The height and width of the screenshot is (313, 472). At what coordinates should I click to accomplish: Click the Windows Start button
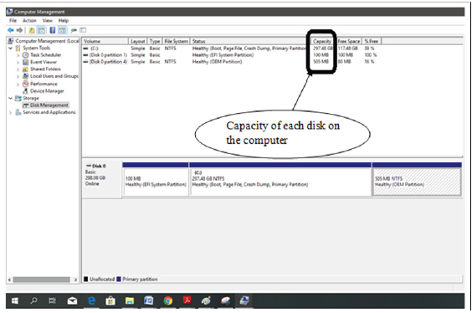pyautogui.click(x=14, y=300)
